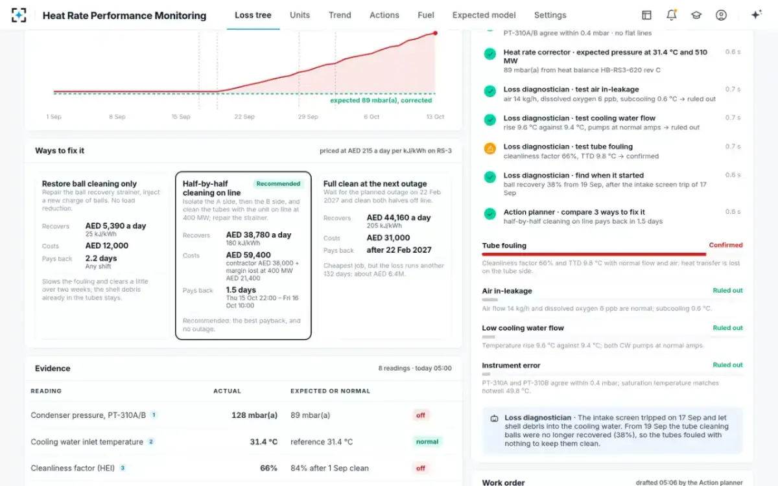The height and width of the screenshot is (486, 778).
Task: Click Ruled out status beside Low cooling water flow
Action: 727,328
